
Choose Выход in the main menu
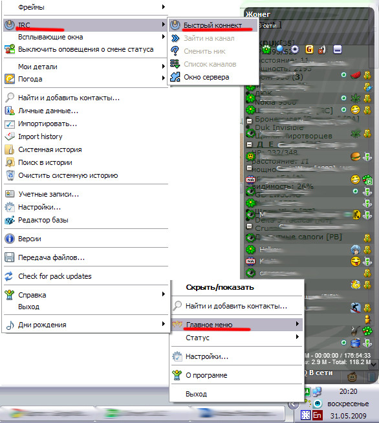[x=86, y=307]
